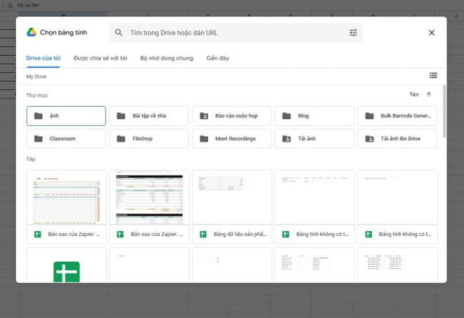Screen dimensions: 464x318
Task: Open Được chia sẻ với tôi tab
Action: coord(100,59)
